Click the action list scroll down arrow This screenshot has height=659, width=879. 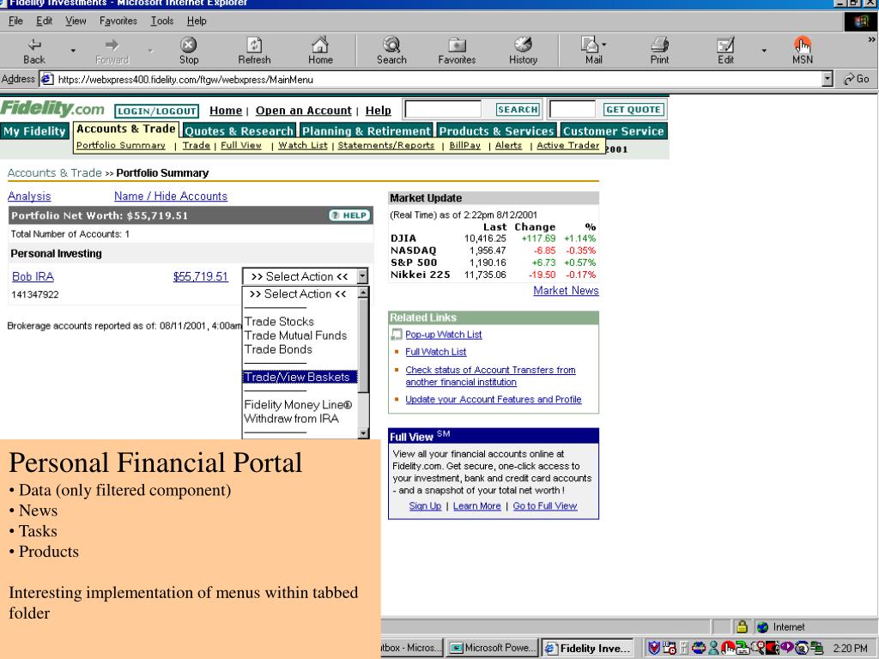[x=363, y=432]
